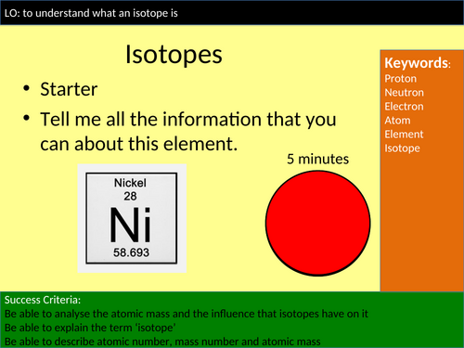Click the atomic mass "58.693"
This screenshot has width=464, height=348.
click(x=131, y=252)
